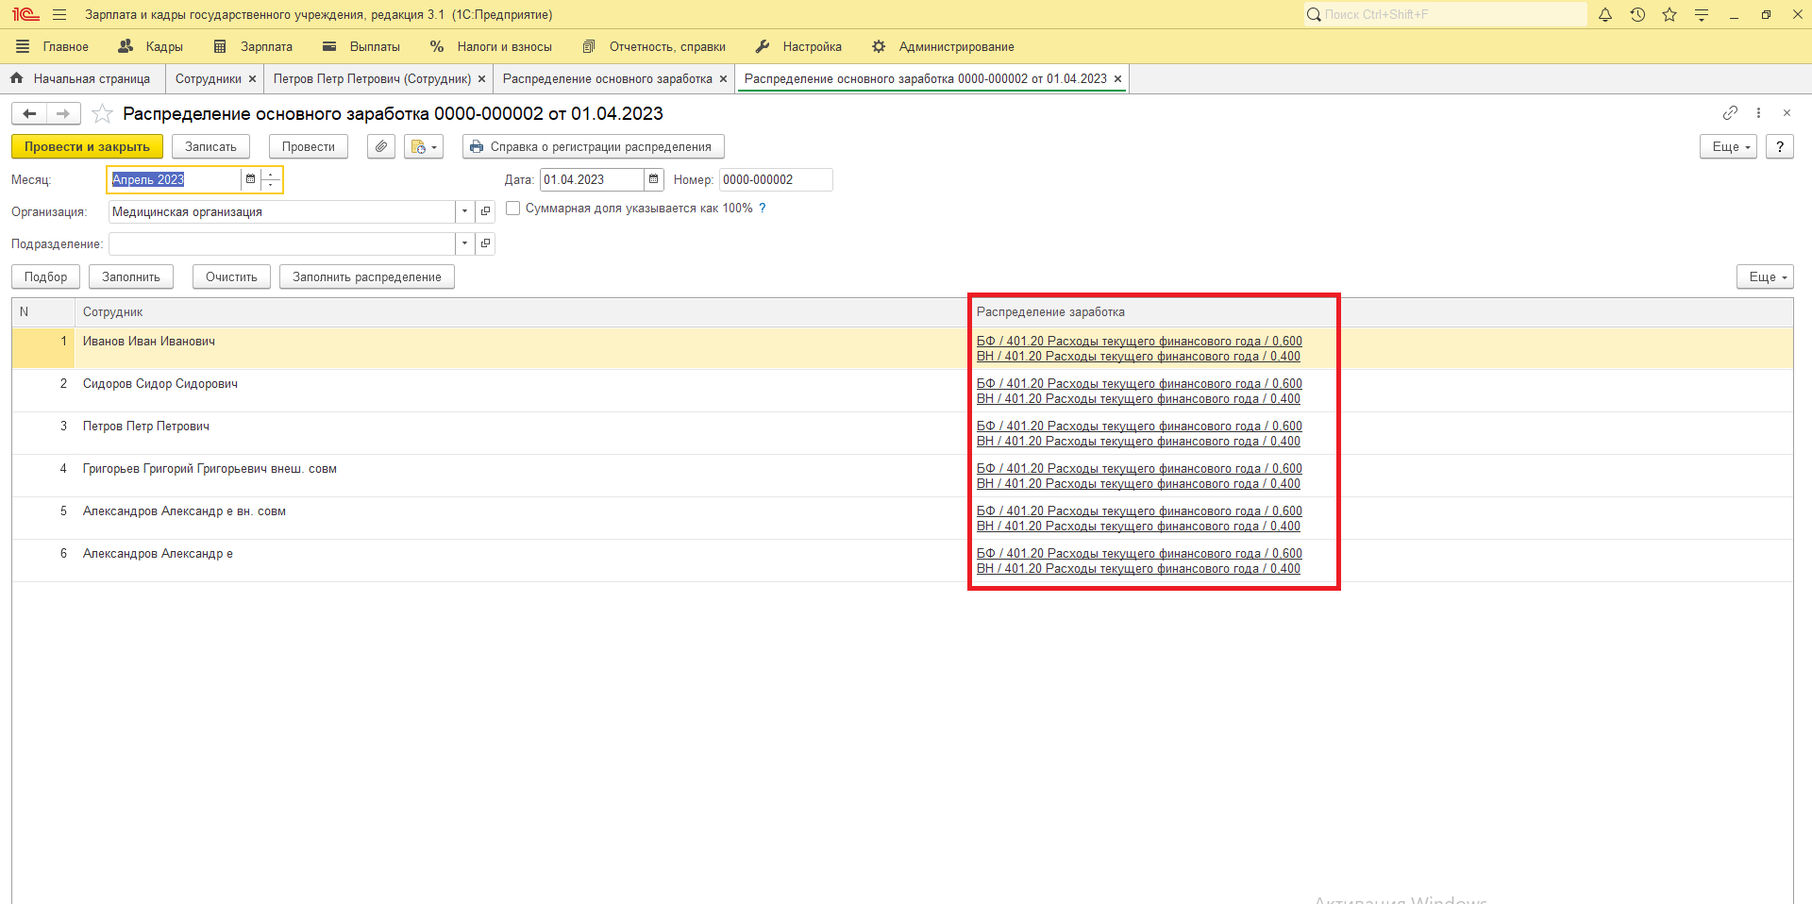Open calendar for the Месяц field
Image resolution: width=1812 pixels, height=904 pixels.
(x=250, y=179)
